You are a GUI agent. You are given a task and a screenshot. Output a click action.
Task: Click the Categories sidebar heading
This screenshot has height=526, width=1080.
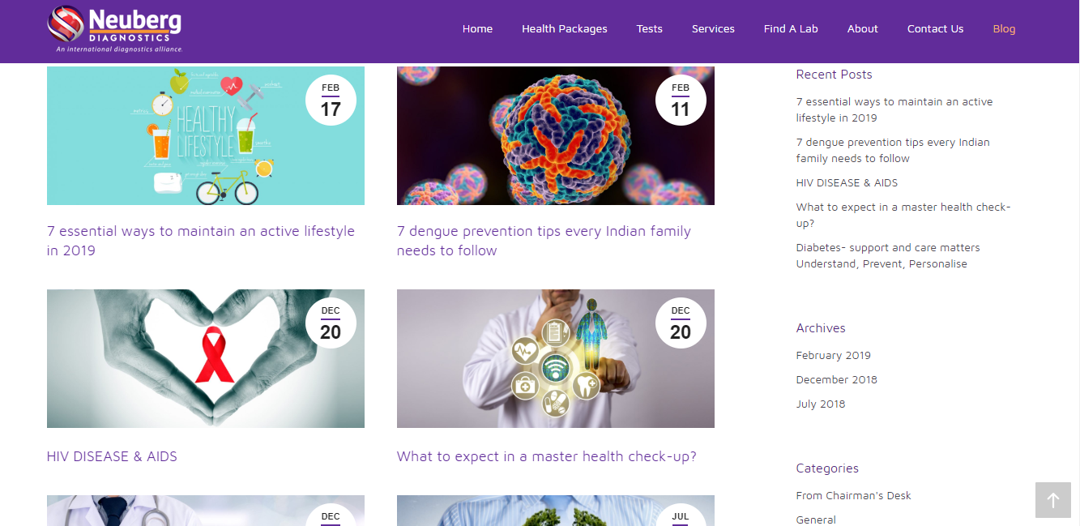point(827,468)
